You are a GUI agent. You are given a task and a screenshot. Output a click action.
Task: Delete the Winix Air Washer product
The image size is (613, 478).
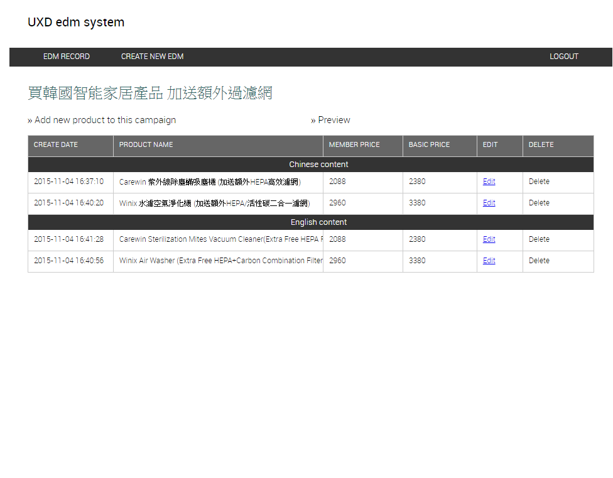[x=539, y=261]
